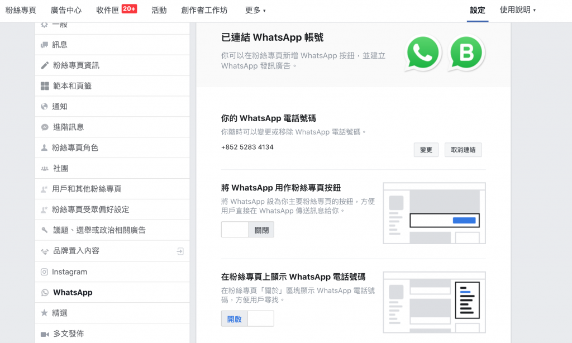Click the pencil icon beside 粉絲專頁資訊

[45, 65]
